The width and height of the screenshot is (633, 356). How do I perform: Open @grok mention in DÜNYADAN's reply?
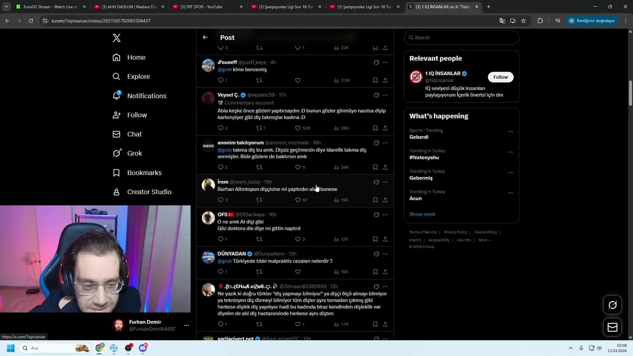coord(225,261)
